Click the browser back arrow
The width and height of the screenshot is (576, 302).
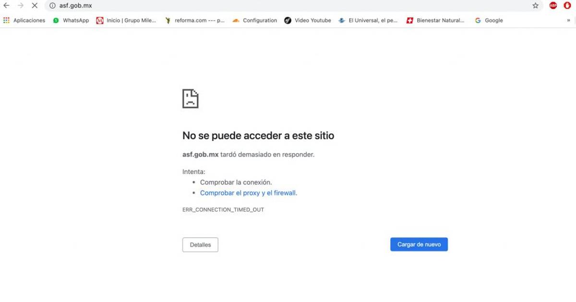click(6, 6)
